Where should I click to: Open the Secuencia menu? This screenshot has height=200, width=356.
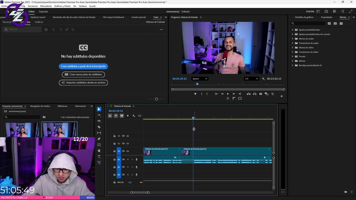pyautogui.click(x=33, y=6)
